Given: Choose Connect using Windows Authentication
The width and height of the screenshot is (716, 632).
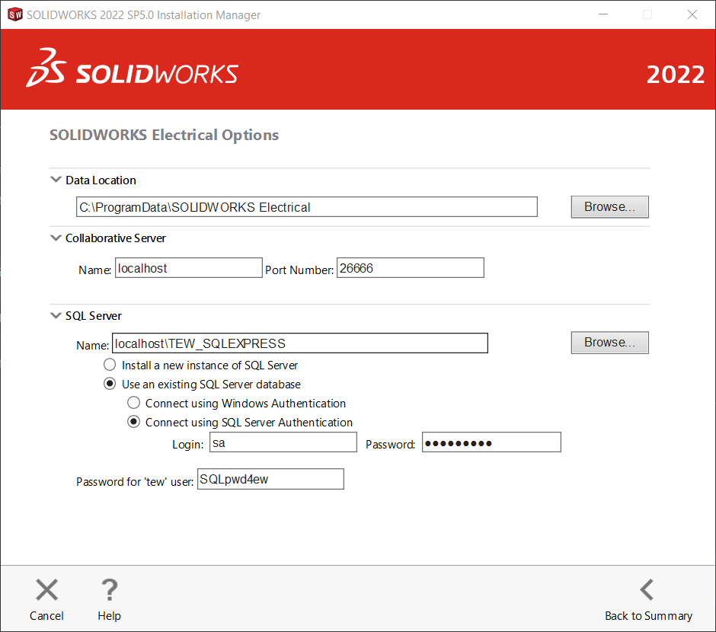Looking at the screenshot, I should tap(133, 403).
